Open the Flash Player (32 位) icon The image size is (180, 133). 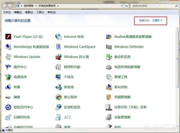tap(8, 37)
